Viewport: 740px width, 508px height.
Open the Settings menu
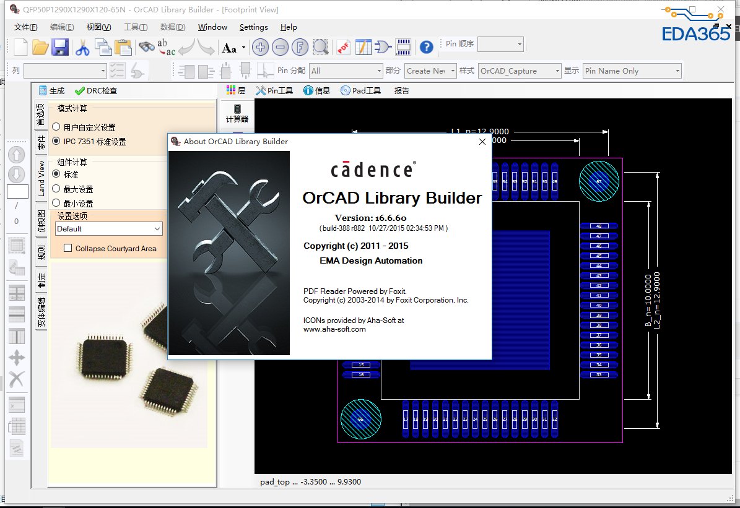(x=253, y=27)
